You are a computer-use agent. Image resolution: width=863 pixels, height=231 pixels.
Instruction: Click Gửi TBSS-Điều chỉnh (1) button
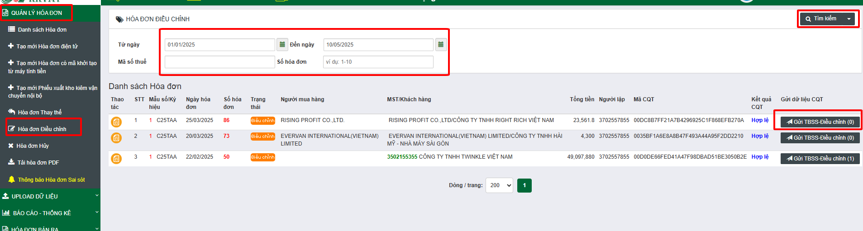[x=820, y=159]
